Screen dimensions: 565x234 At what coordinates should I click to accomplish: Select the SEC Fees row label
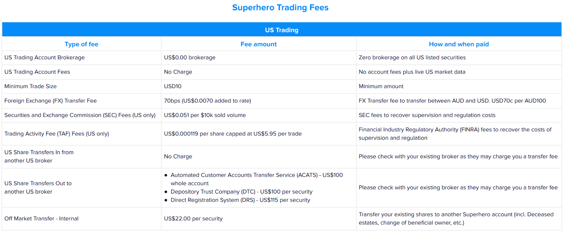pyautogui.click(x=80, y=115)
